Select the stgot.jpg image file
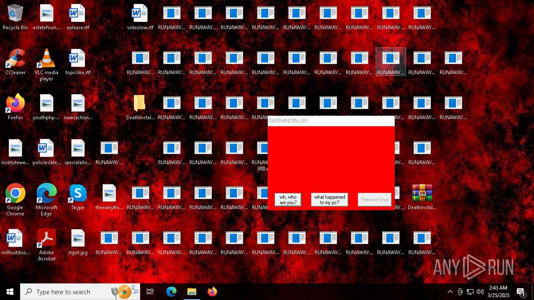534x300 pixels. click(78, 242)
